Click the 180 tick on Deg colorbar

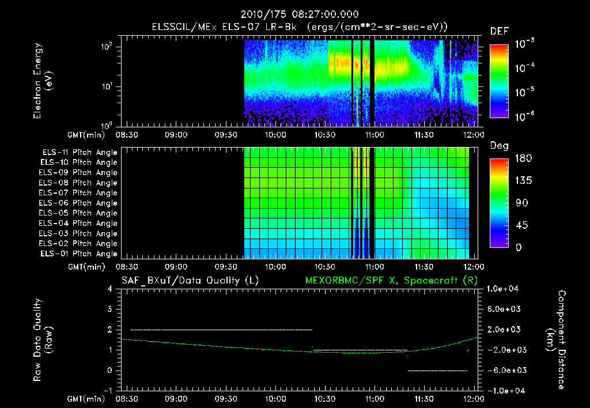point(523,158)
